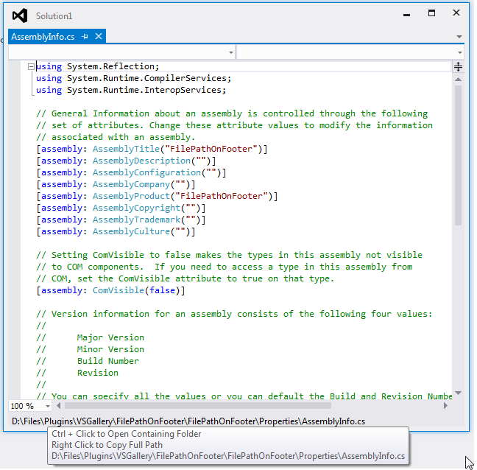The height and width of the screenshot is (470, 477).
Task: Collapse the using directives outlining block
Action: [x=31, y=66]
